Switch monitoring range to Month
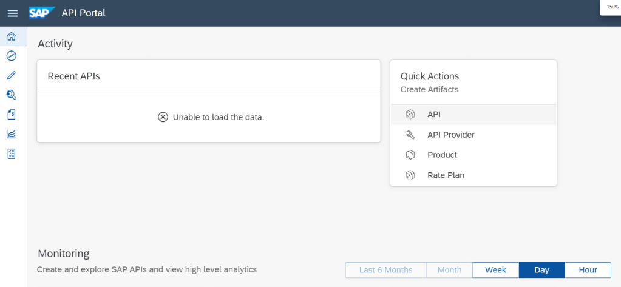This screenshot has height=287, width=621. pos(449,270)
